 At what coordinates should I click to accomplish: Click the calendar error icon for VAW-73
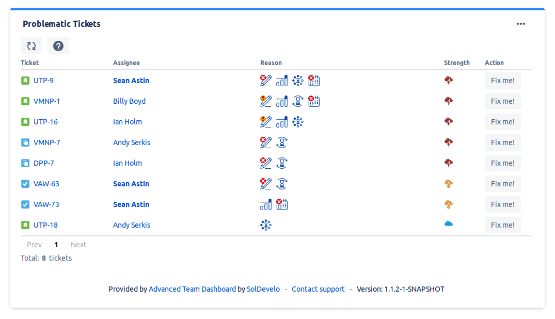(282, 204)
